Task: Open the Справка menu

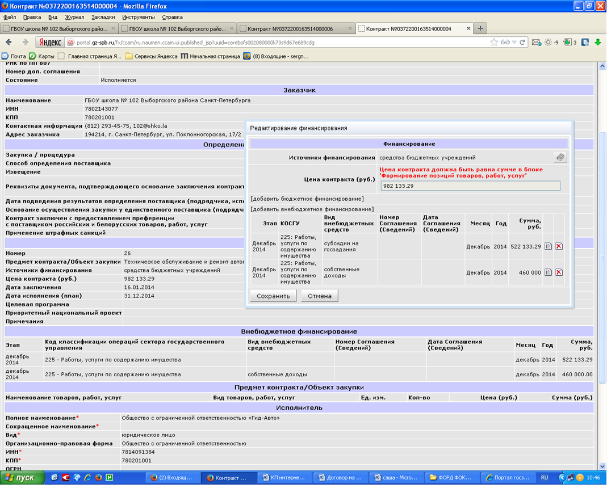Action: (x=172, y=17)
